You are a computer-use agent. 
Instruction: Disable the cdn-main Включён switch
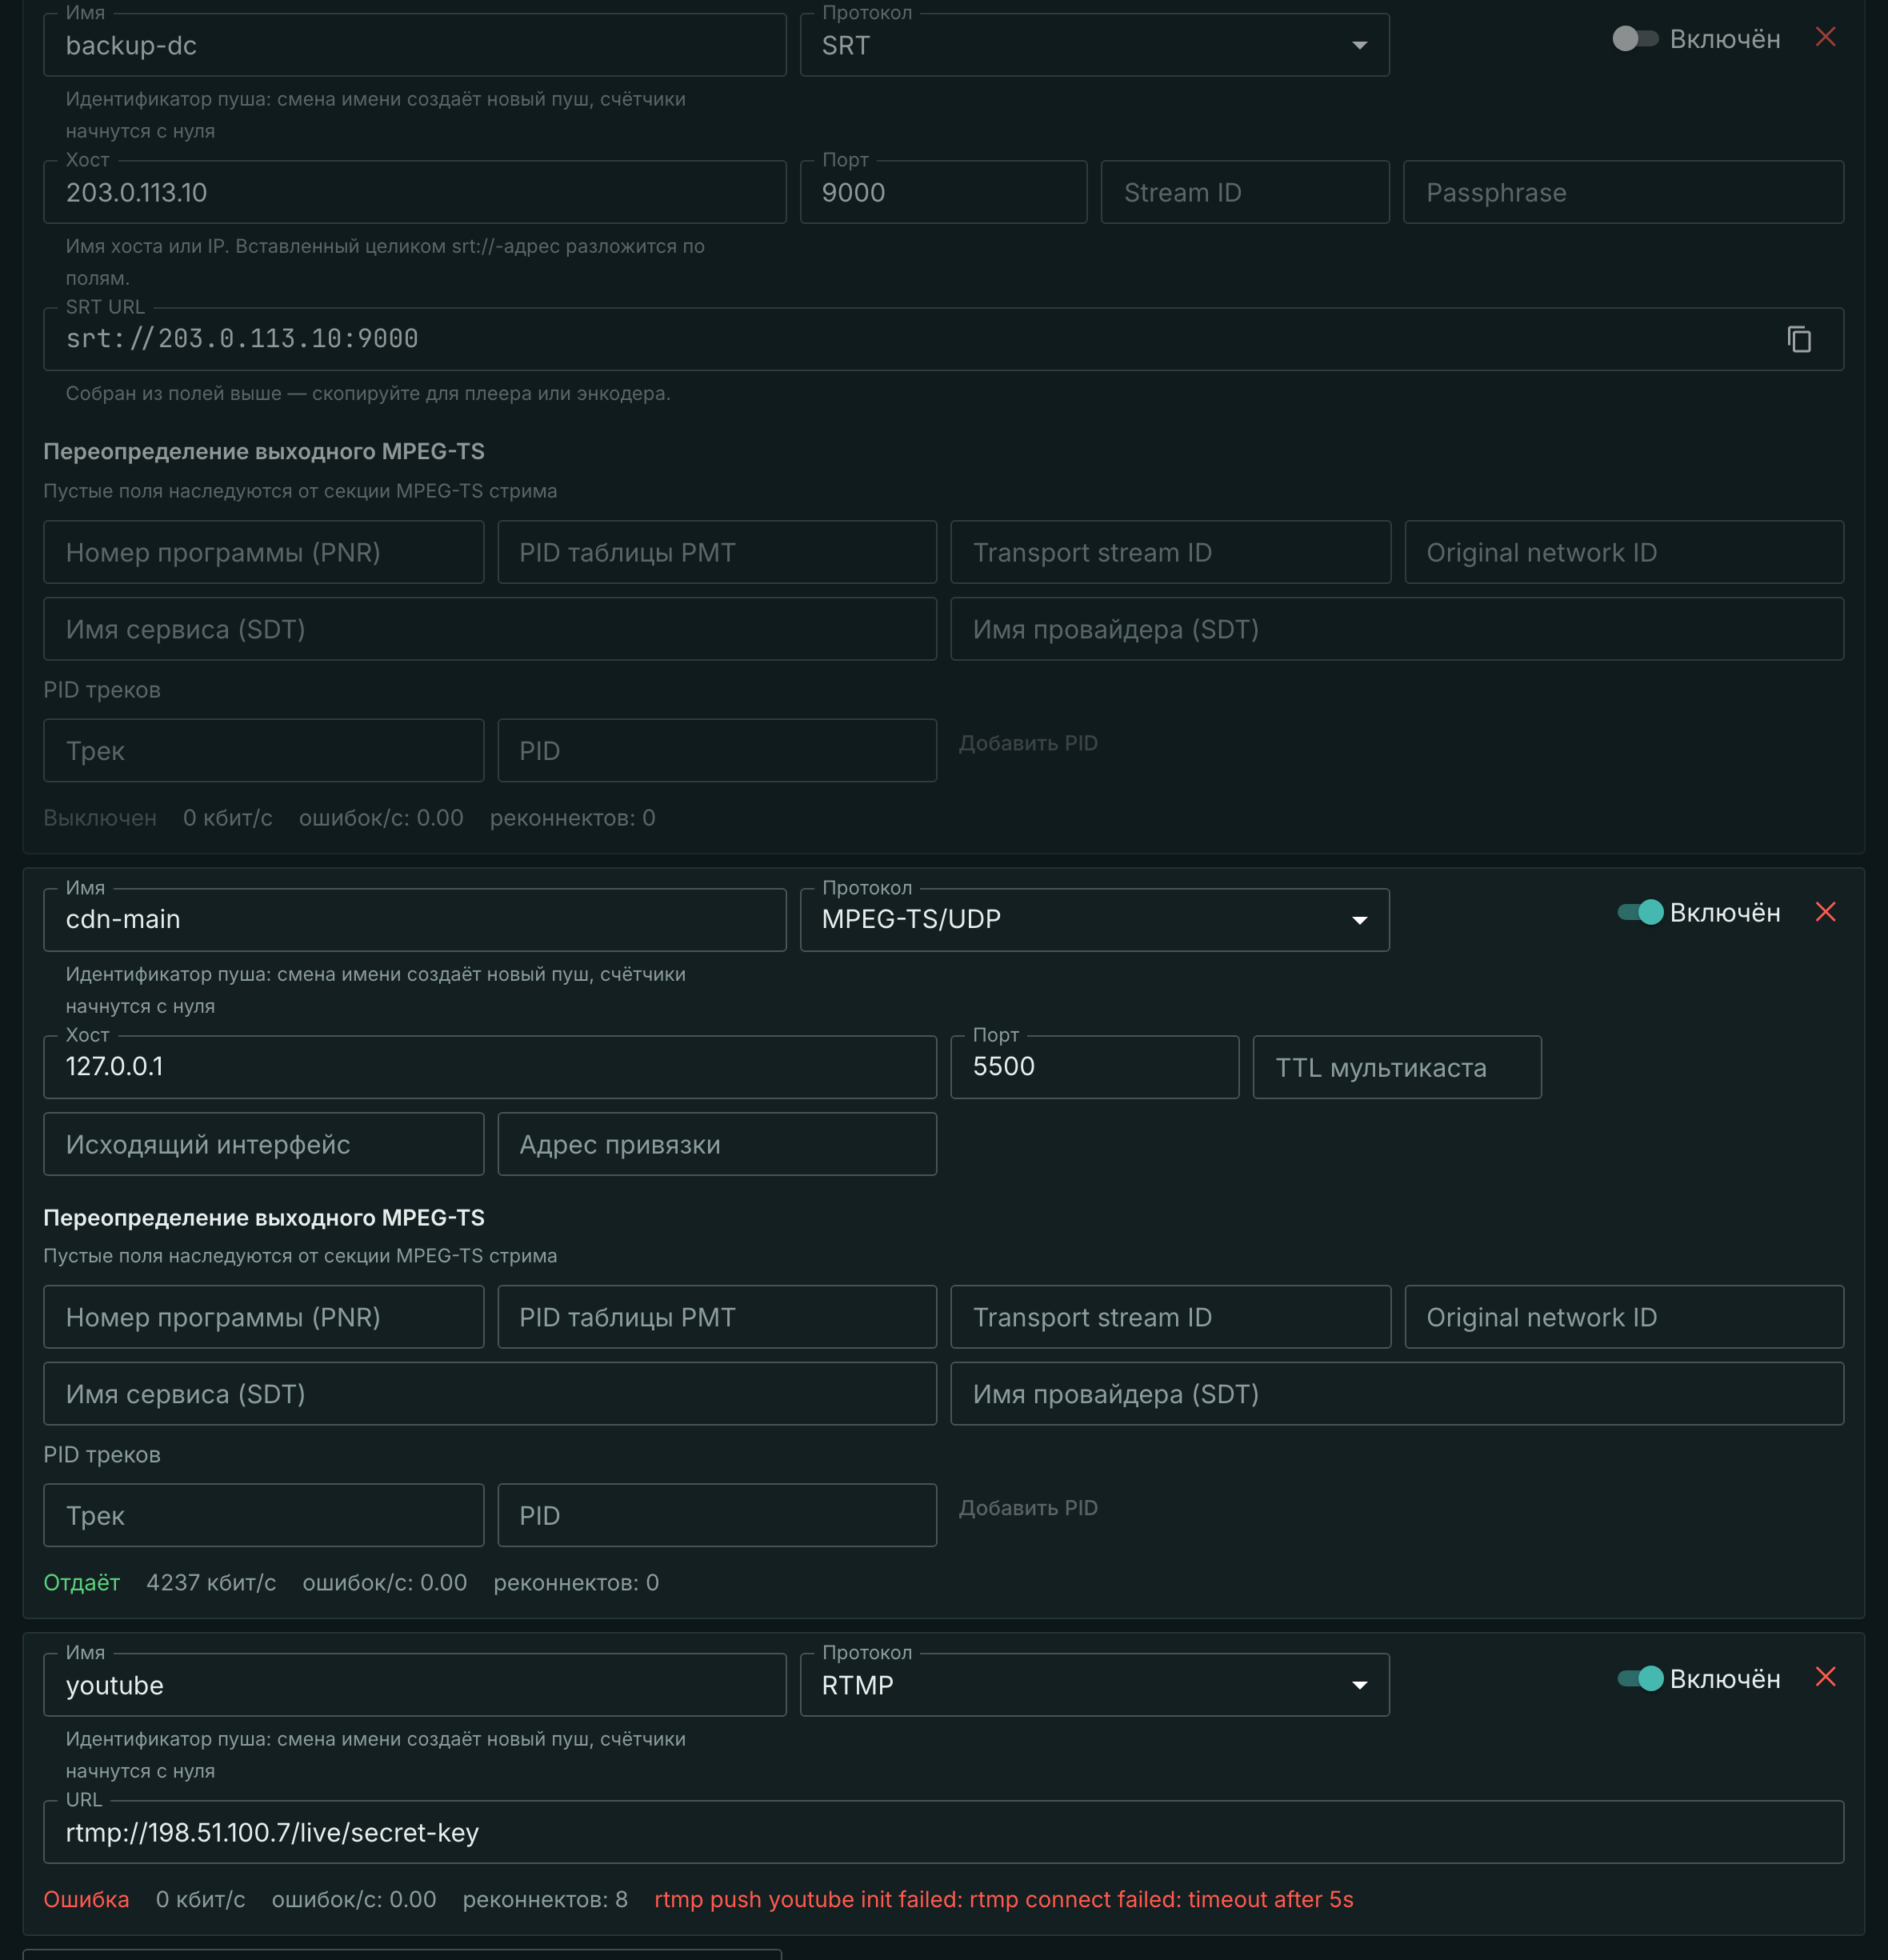[x=1640, y=912]
